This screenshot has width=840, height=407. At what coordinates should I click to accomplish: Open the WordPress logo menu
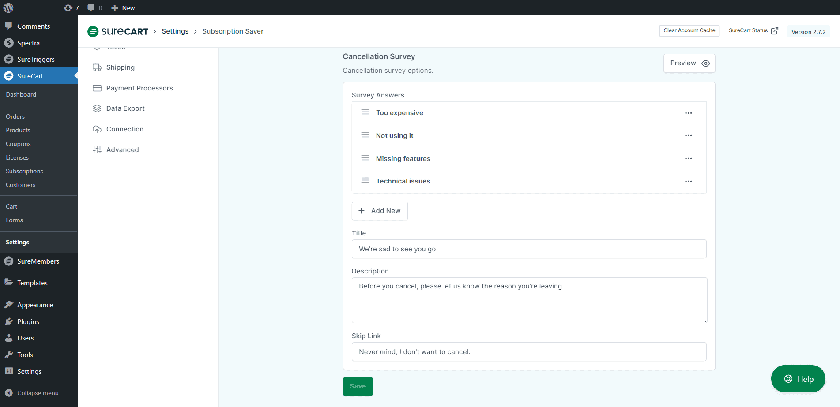pyautogui.click(x=8, y=7)
